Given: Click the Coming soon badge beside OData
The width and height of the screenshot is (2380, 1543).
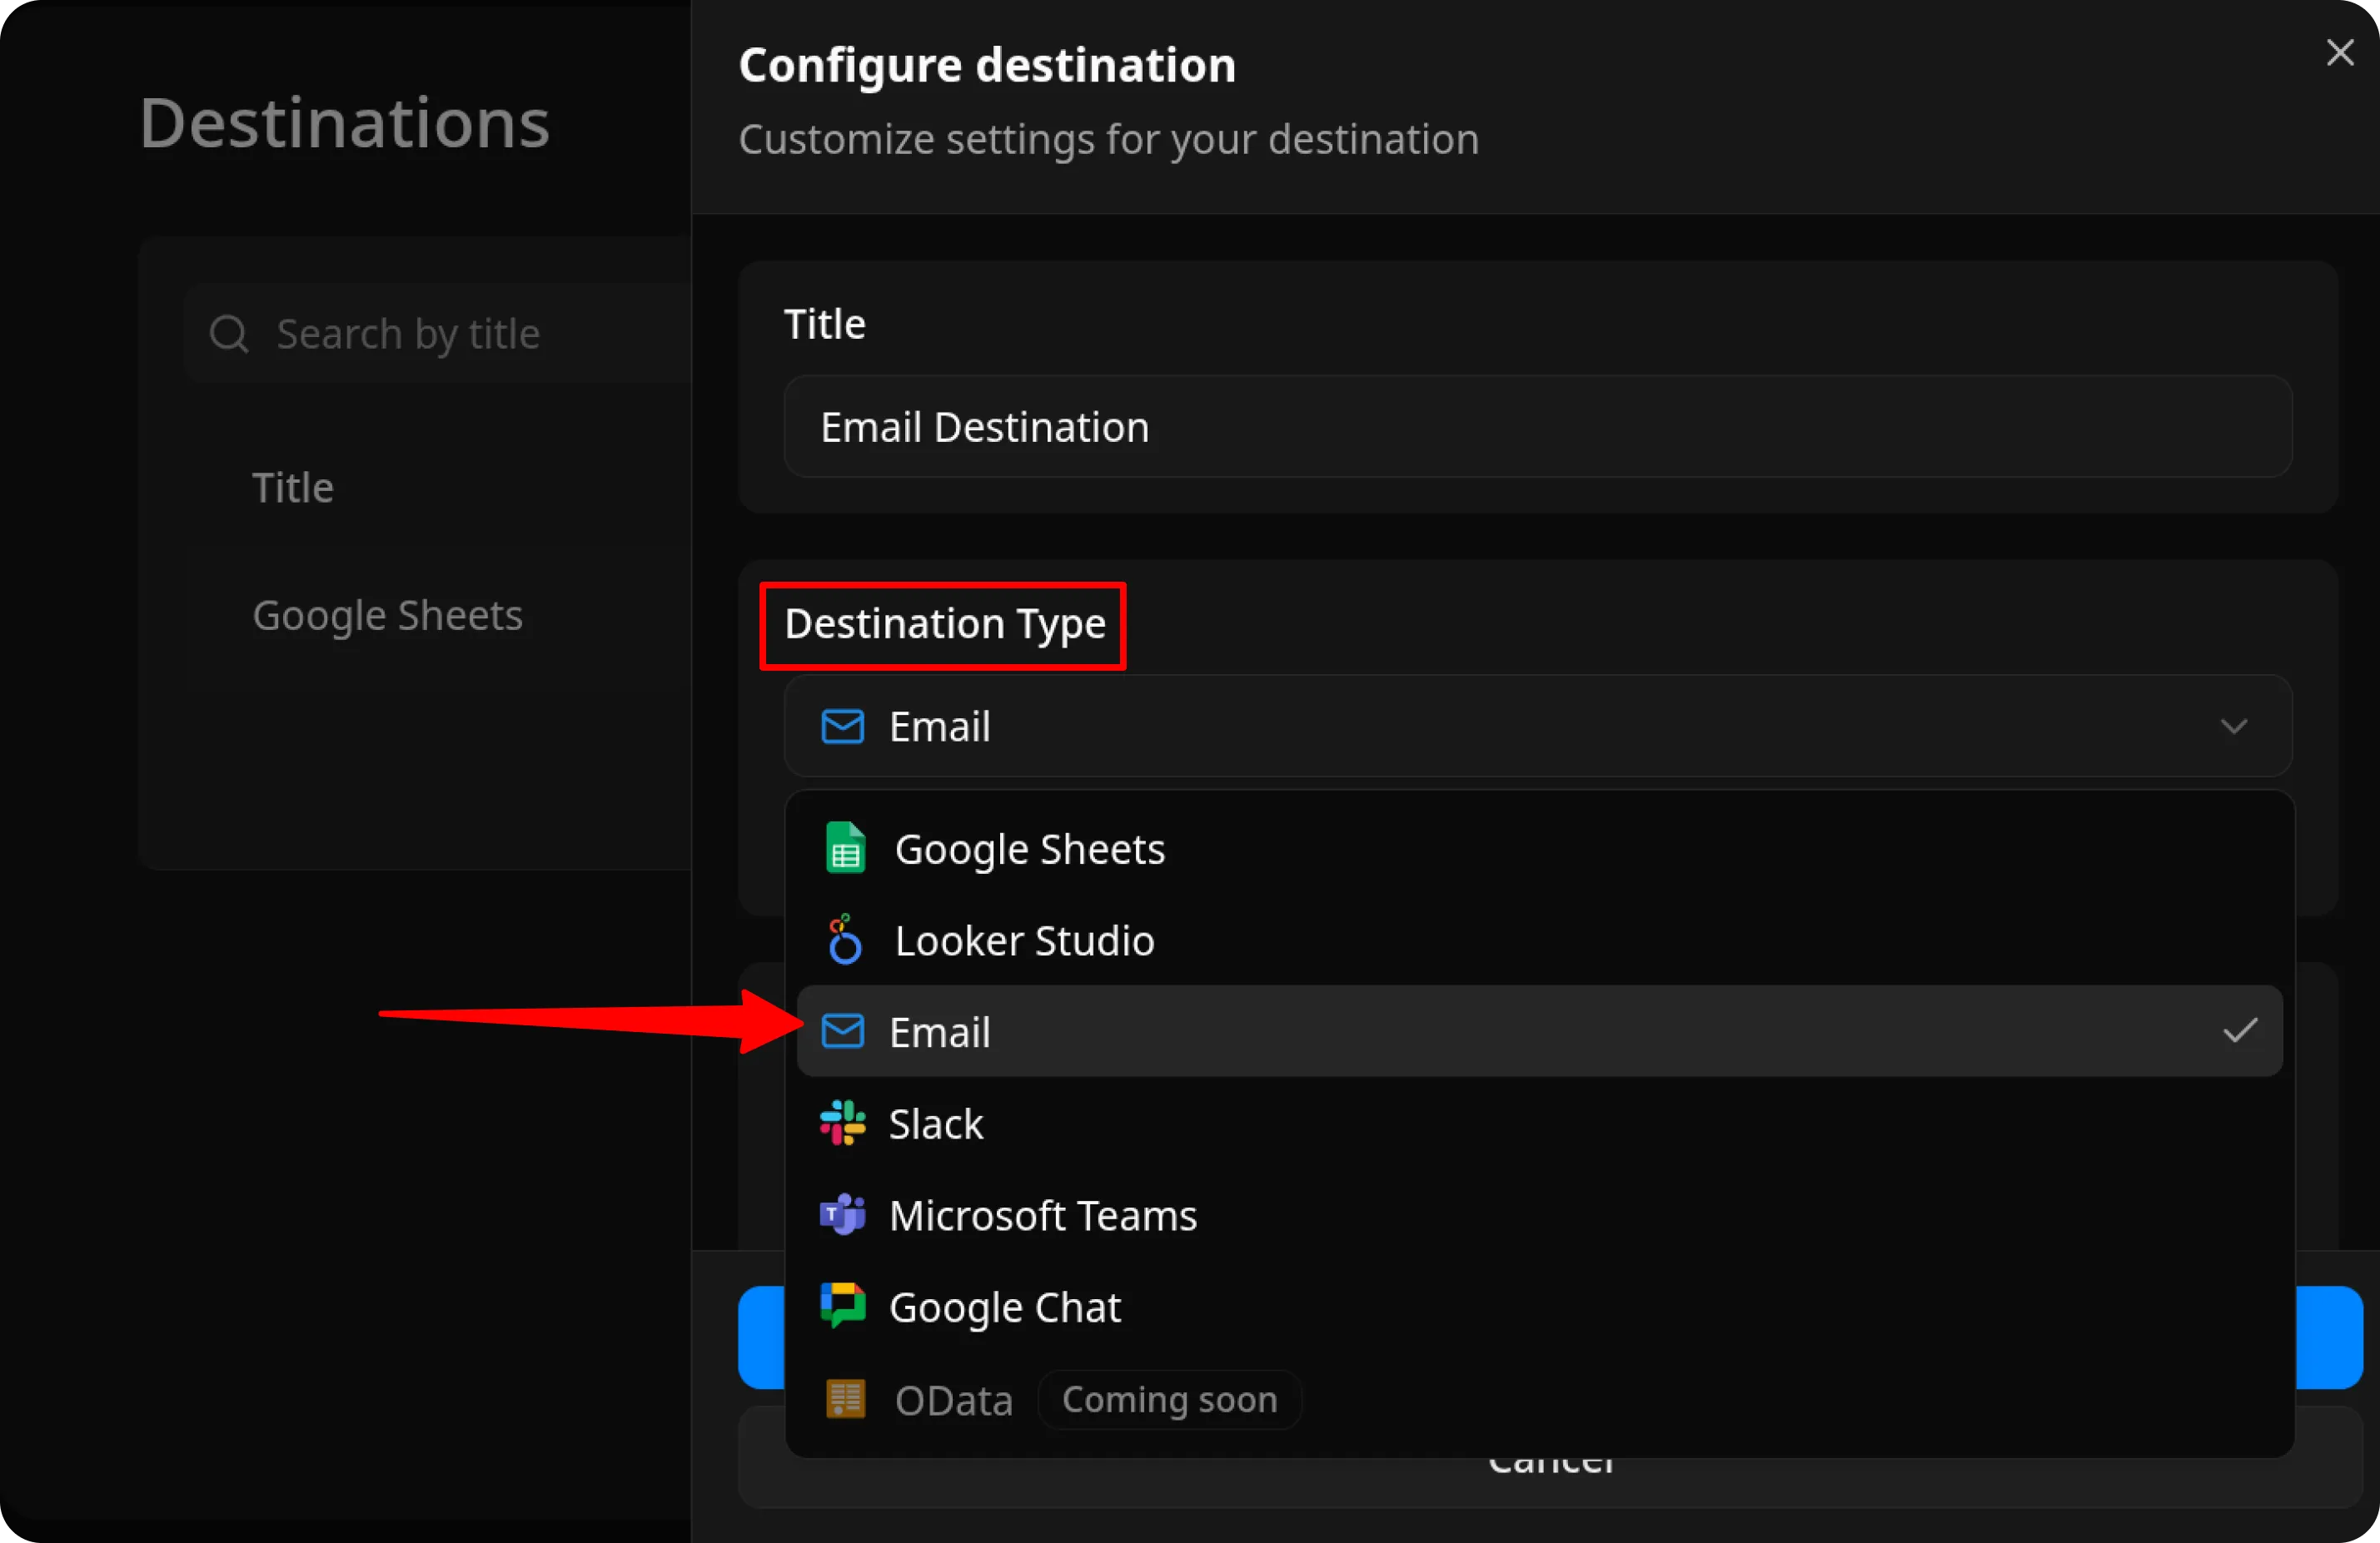Looking at the screenshot, I should coord(1169,1399).
